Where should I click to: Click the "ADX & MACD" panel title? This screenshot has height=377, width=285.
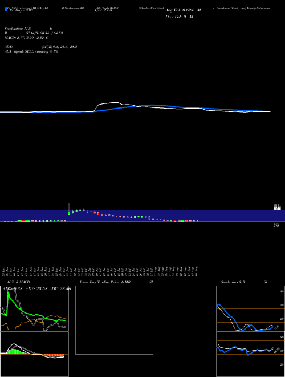pyautogui.click(x=18, y=282)
